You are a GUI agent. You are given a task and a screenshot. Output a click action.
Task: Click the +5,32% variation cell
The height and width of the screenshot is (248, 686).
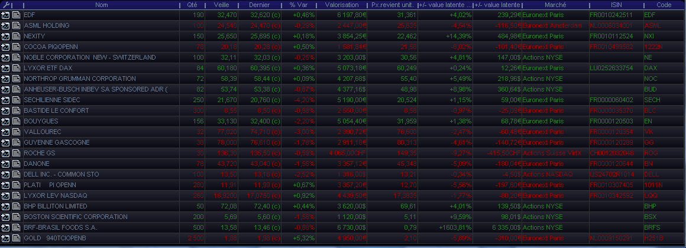pyautogui.click(x=299, y=239)
